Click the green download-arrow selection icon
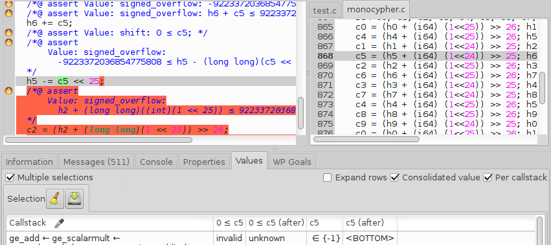The height and width of the screenshot is (245, 551). pyautogui.click(x=74, y=199)
